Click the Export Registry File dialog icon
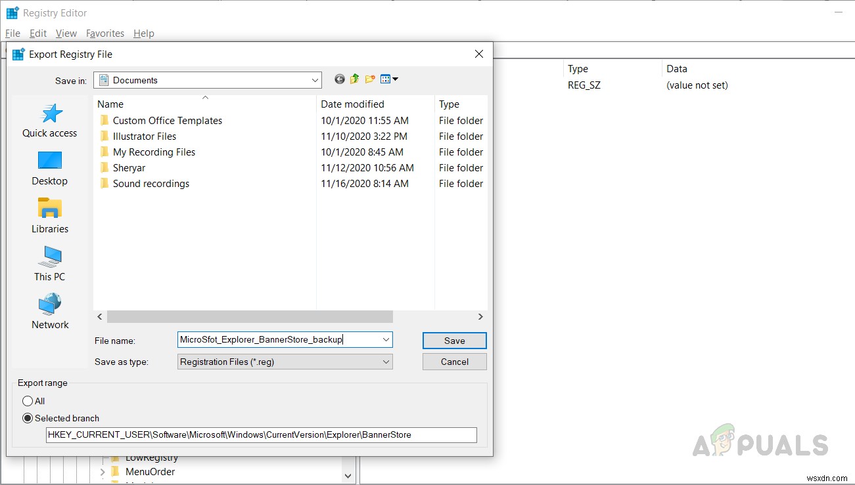This screenshot has width=855, height=485. point(18,54)
